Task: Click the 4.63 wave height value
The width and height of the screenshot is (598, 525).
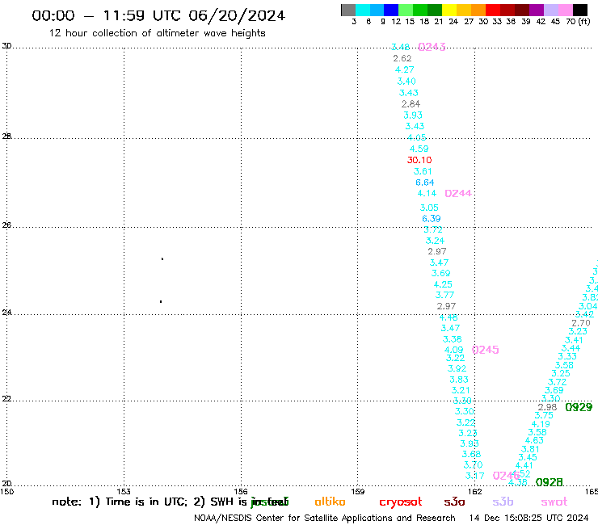Action: coord(534,440)
